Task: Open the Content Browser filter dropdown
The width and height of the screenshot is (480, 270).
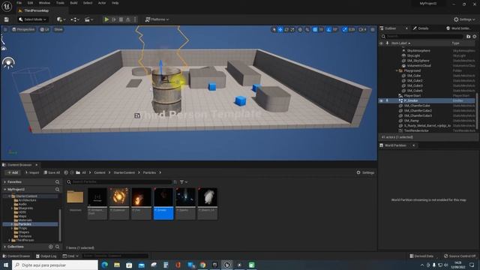Action: [183, 181]
